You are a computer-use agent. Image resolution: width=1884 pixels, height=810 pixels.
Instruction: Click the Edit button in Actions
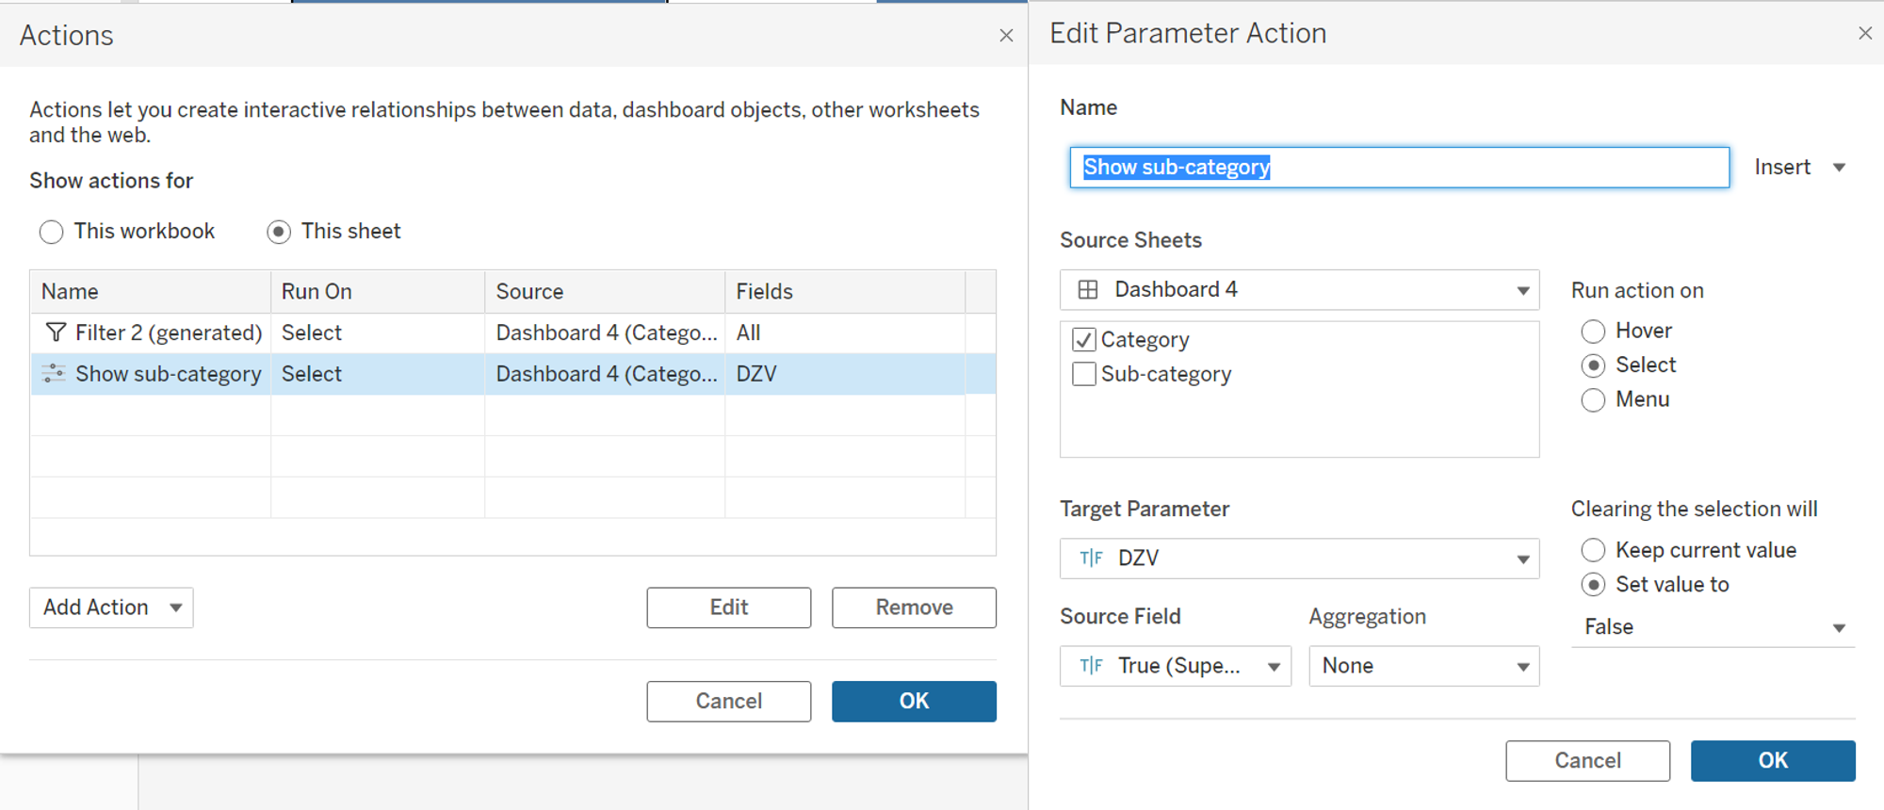click(x=728, y=607)
